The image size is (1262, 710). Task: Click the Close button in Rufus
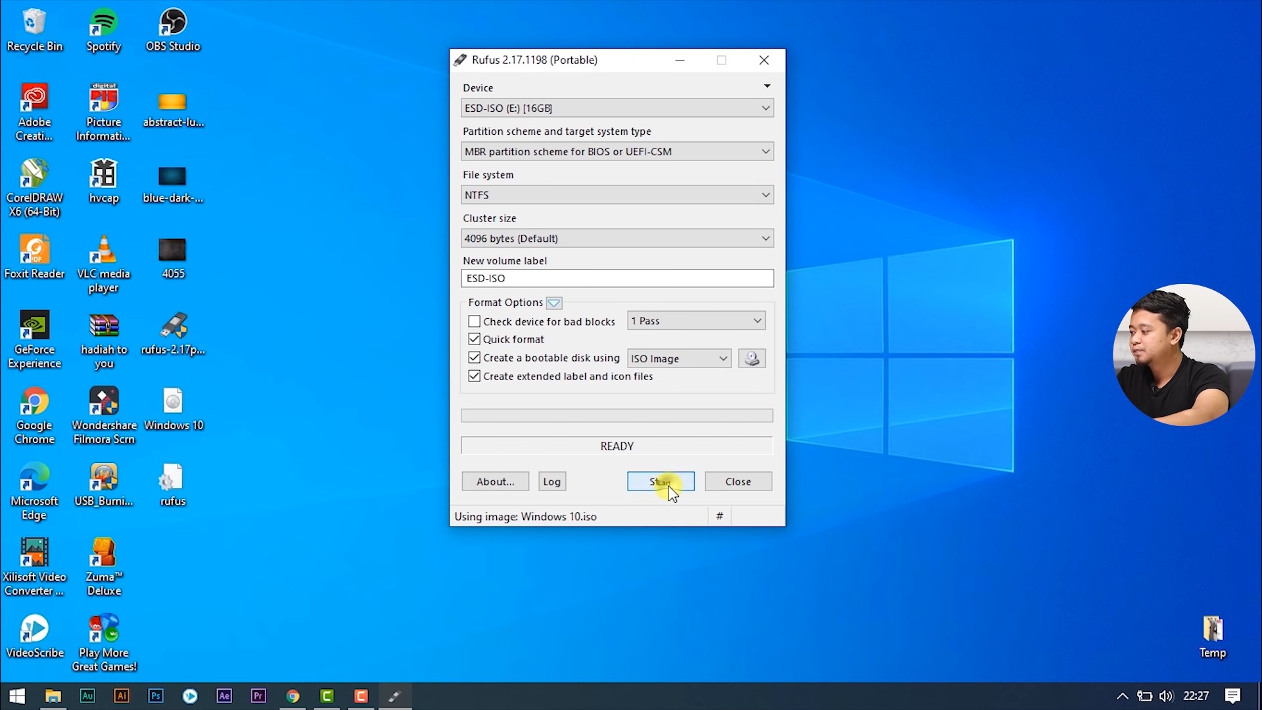click(738, 481)
